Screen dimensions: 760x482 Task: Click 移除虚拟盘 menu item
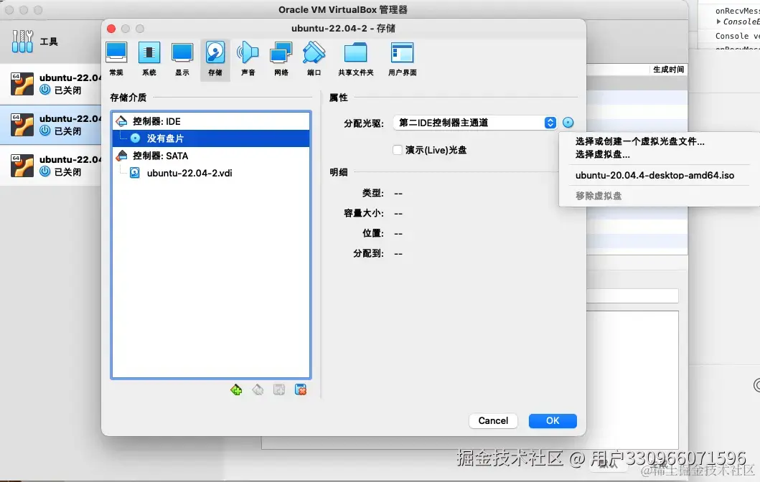coord(599,196)
